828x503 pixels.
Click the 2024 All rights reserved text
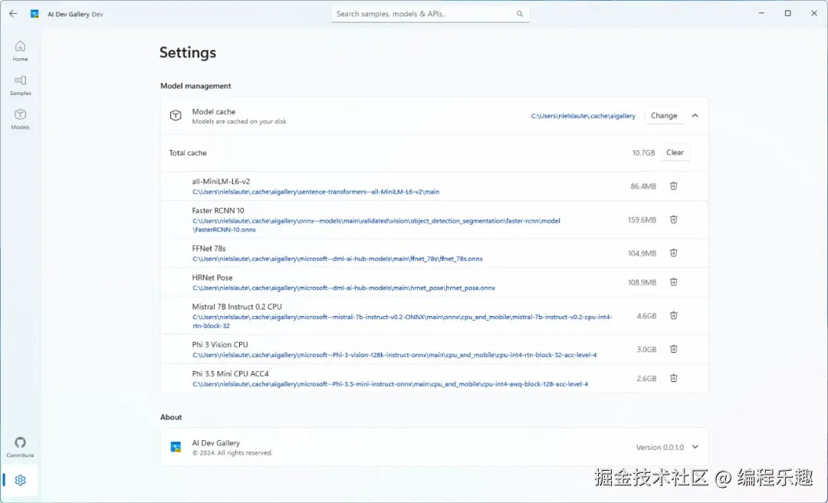tap(232, 453)
